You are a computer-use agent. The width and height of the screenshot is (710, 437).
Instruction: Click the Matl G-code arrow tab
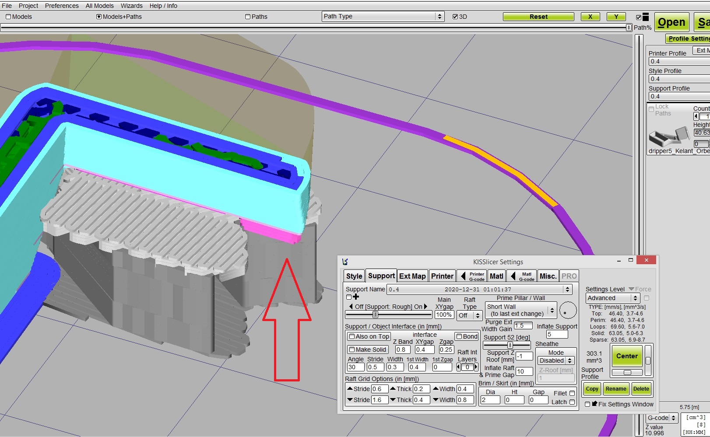click(x=522, y=276)
